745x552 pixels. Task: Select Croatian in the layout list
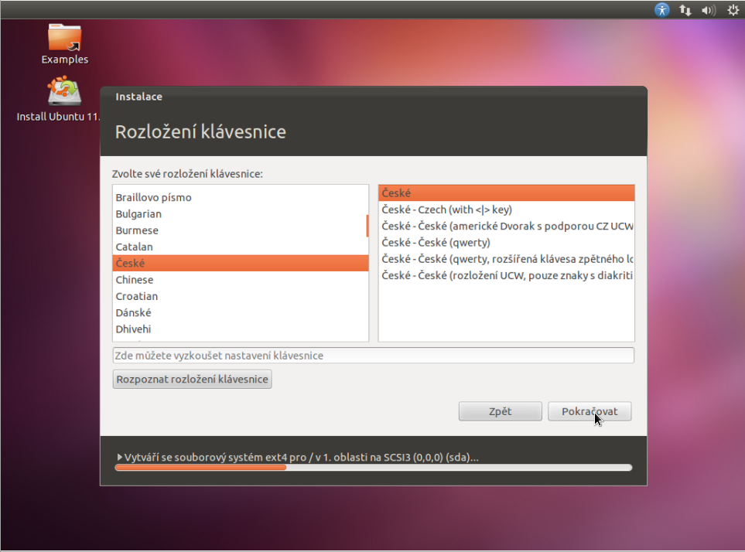click(240, 296)
